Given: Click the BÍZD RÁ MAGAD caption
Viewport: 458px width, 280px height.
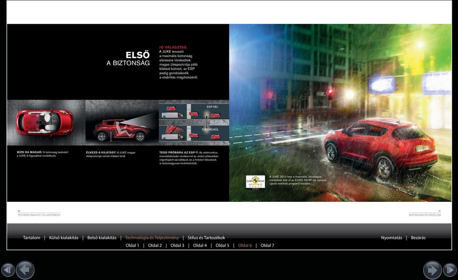Looking at the screenshot, I should point(42,154).
